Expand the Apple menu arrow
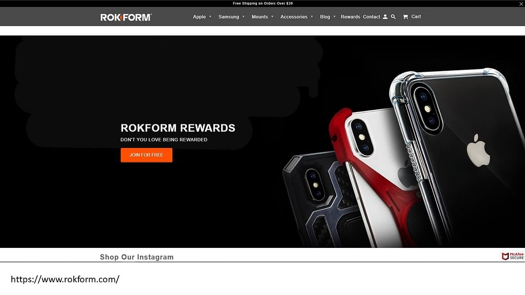This screenshot has height=295, width=525. 210,17
